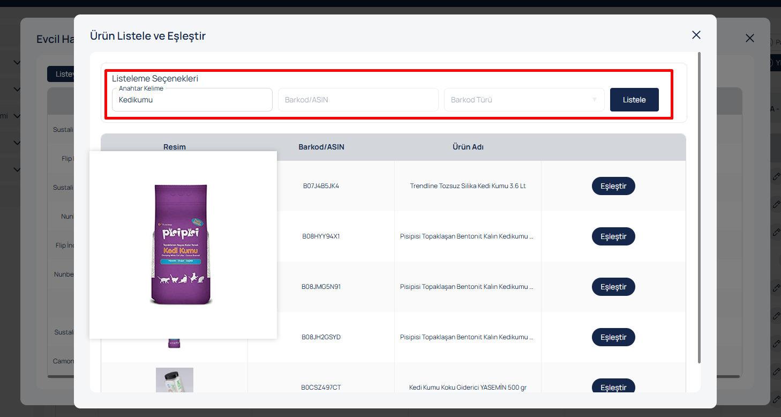
Task: Select the partially hidden Listev tab
Action: (x=61, y=74)
